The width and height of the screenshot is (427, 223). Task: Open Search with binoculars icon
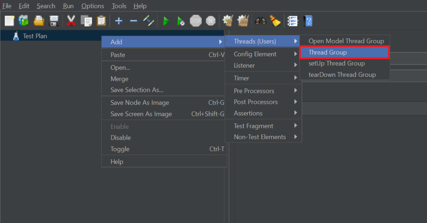260,21
